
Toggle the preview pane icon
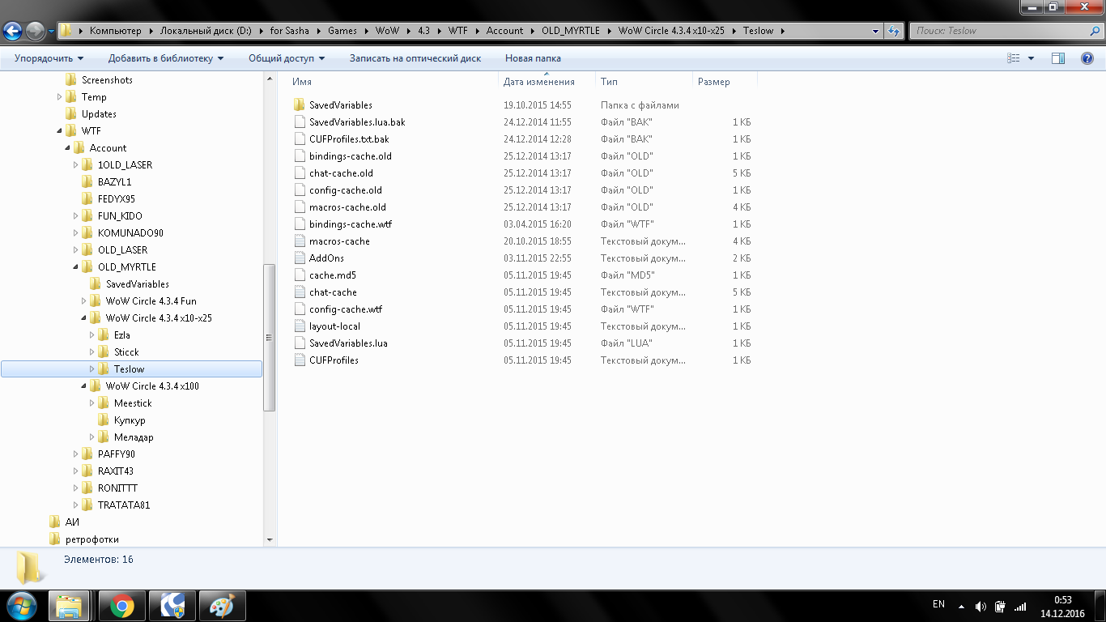[1057, 58]
